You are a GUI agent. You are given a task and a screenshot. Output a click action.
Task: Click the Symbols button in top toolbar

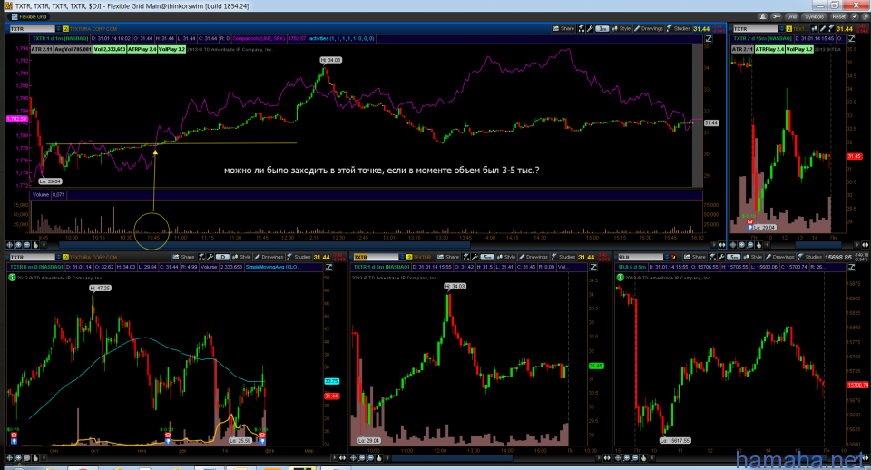coord(815,16)
